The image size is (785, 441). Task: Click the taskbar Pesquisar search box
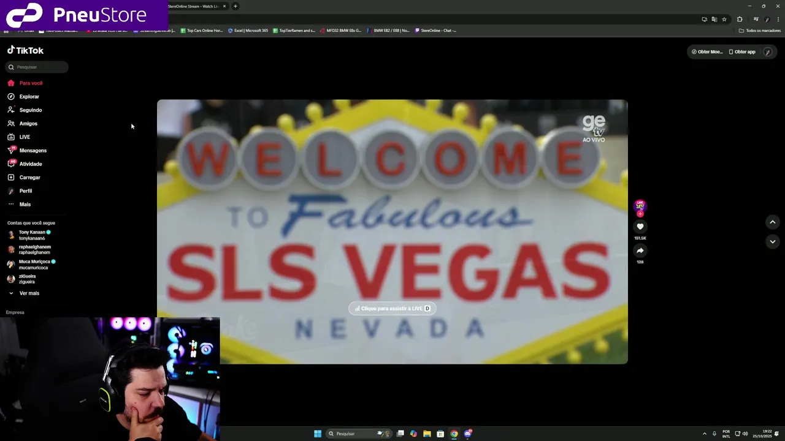(359, 434)
